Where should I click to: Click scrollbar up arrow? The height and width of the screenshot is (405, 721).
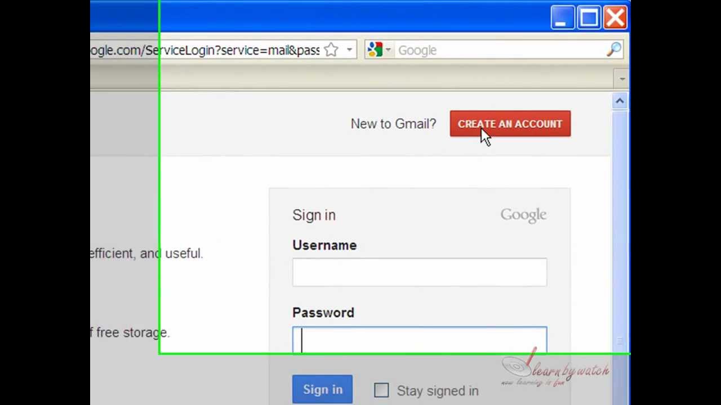pyautogui.click(x=620, y=101)
